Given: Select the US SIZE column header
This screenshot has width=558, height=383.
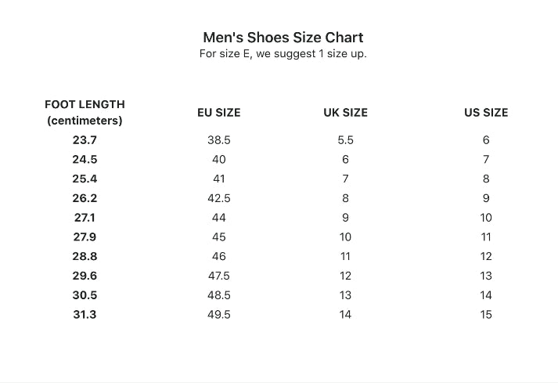Looking at the screenshot, I should [x=486, y=113].
